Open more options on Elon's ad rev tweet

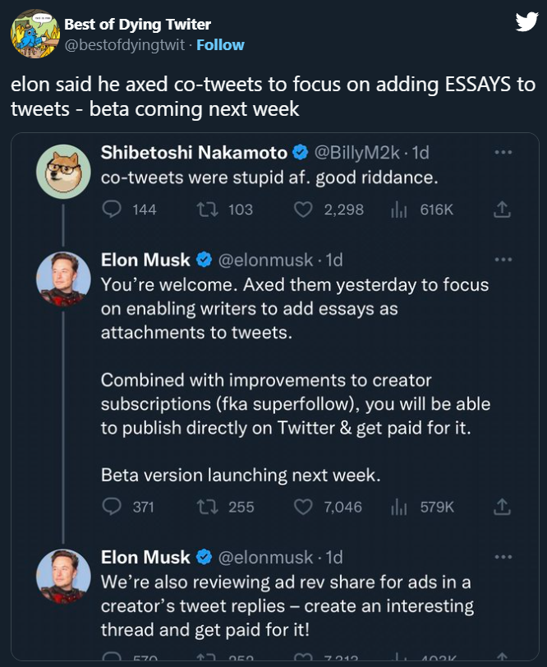tap(503, 557)
